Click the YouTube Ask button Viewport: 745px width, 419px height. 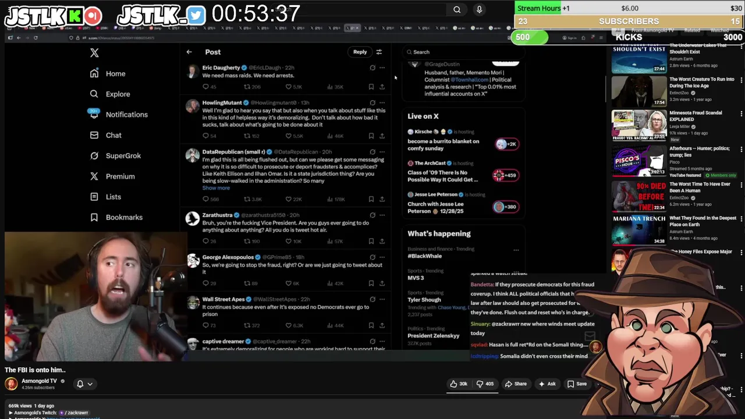[x=547, y=384]
